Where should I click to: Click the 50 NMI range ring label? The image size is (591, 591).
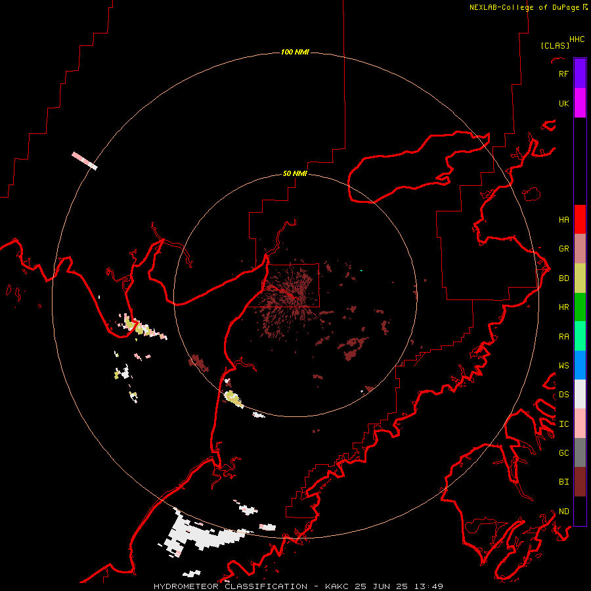click(295, 173)
